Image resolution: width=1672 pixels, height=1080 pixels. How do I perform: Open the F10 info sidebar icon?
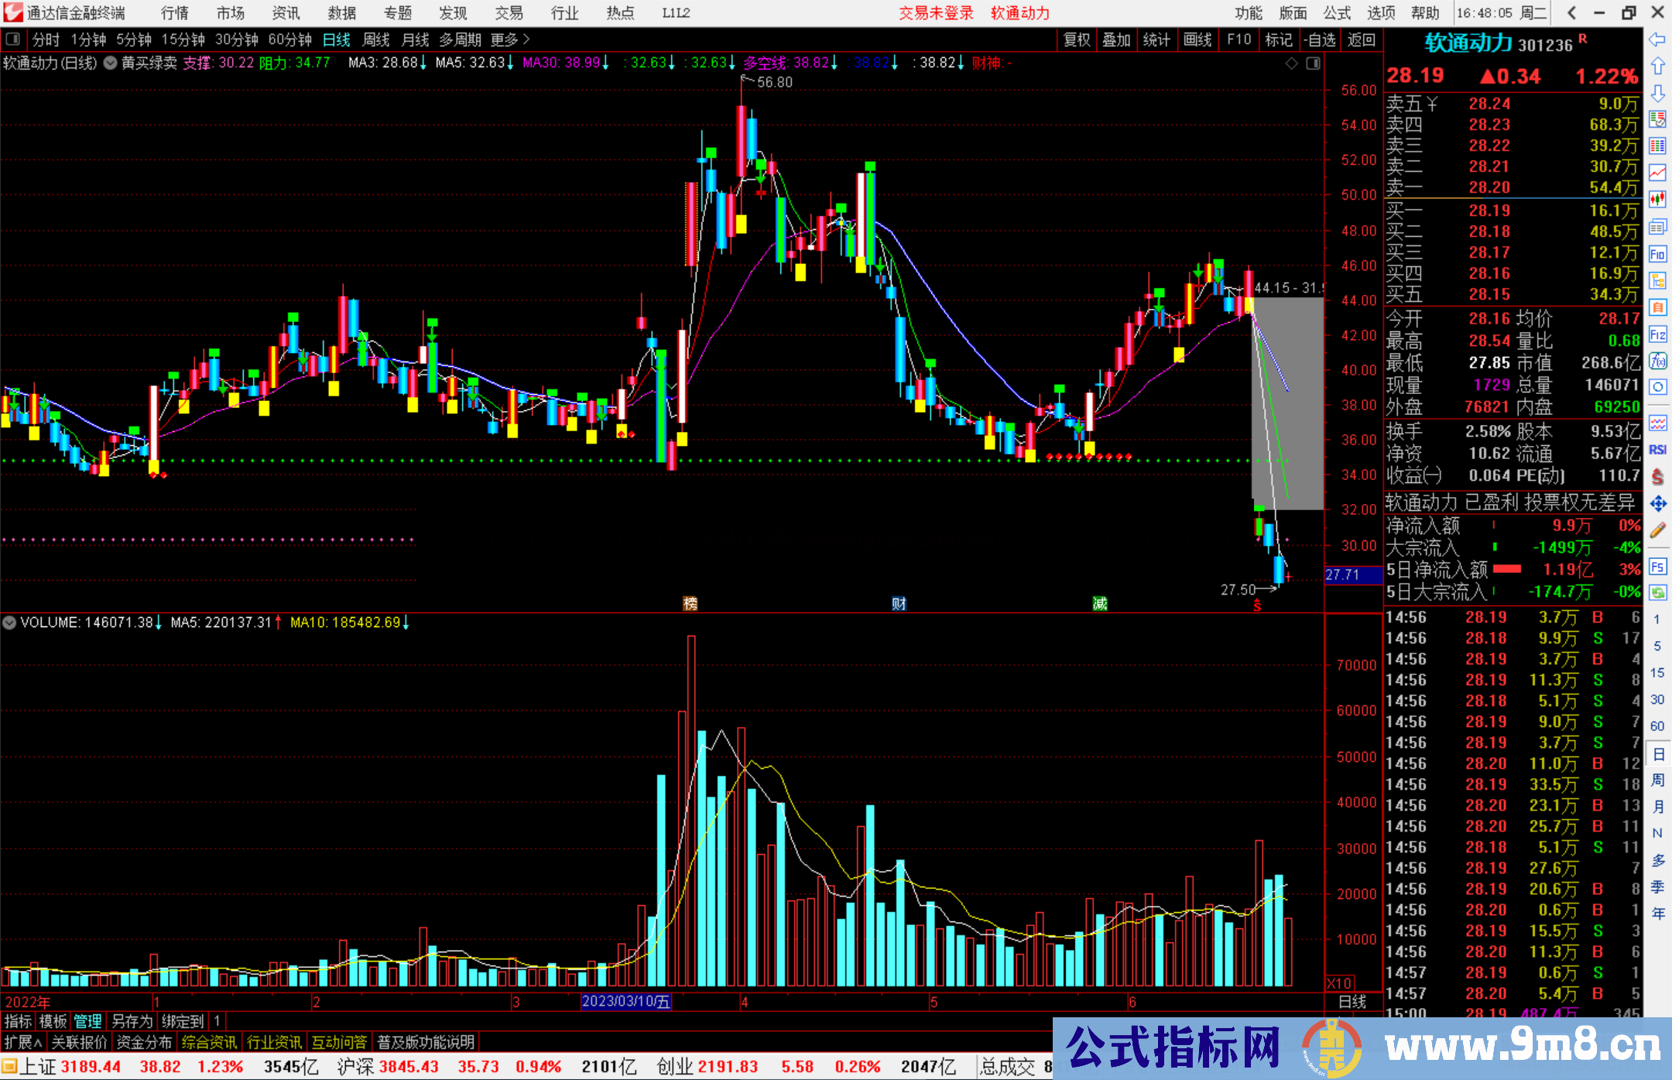(1657, 254)
